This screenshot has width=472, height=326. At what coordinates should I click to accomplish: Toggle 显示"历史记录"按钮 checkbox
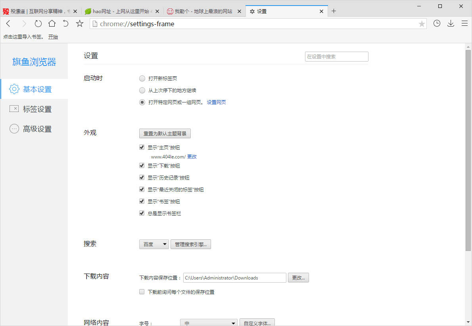[x=142, y=177]
